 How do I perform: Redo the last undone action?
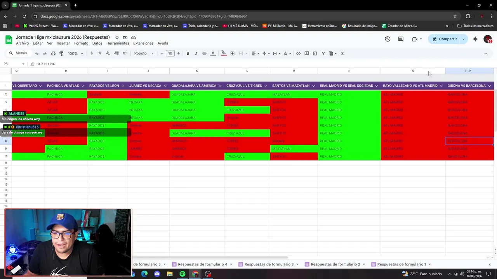45,53
